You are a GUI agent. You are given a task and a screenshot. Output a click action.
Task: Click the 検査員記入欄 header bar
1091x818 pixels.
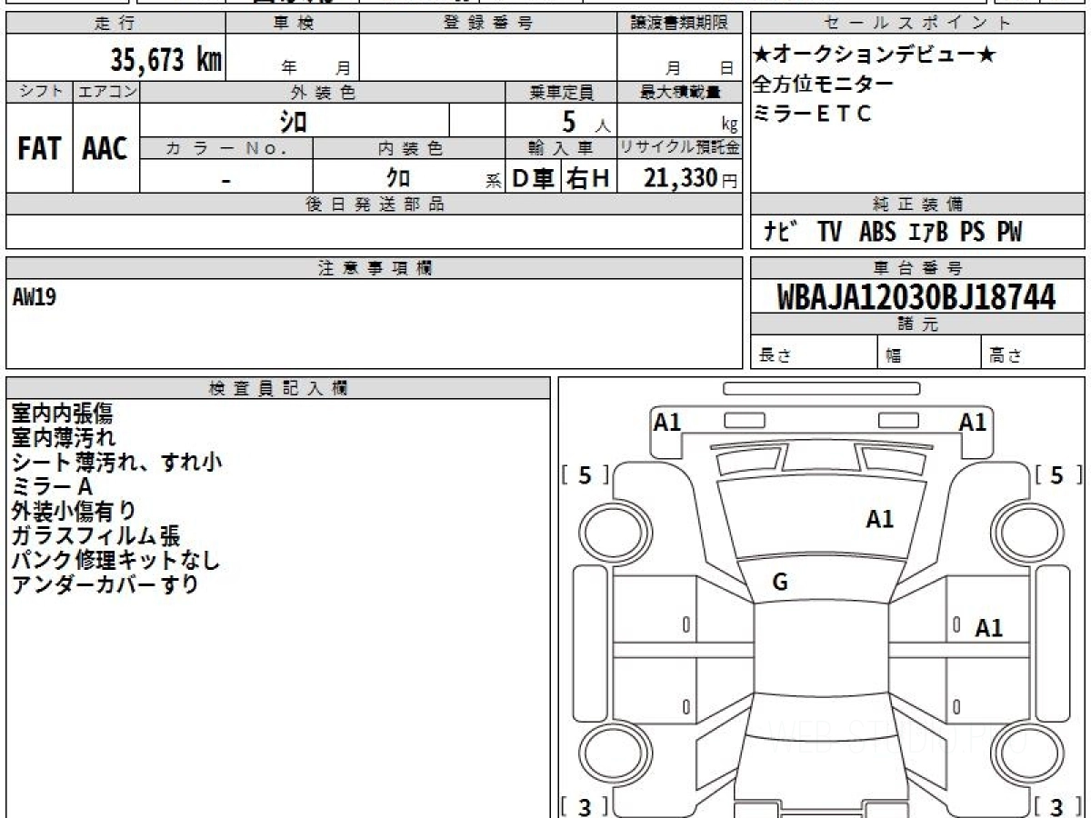[278, 388]
